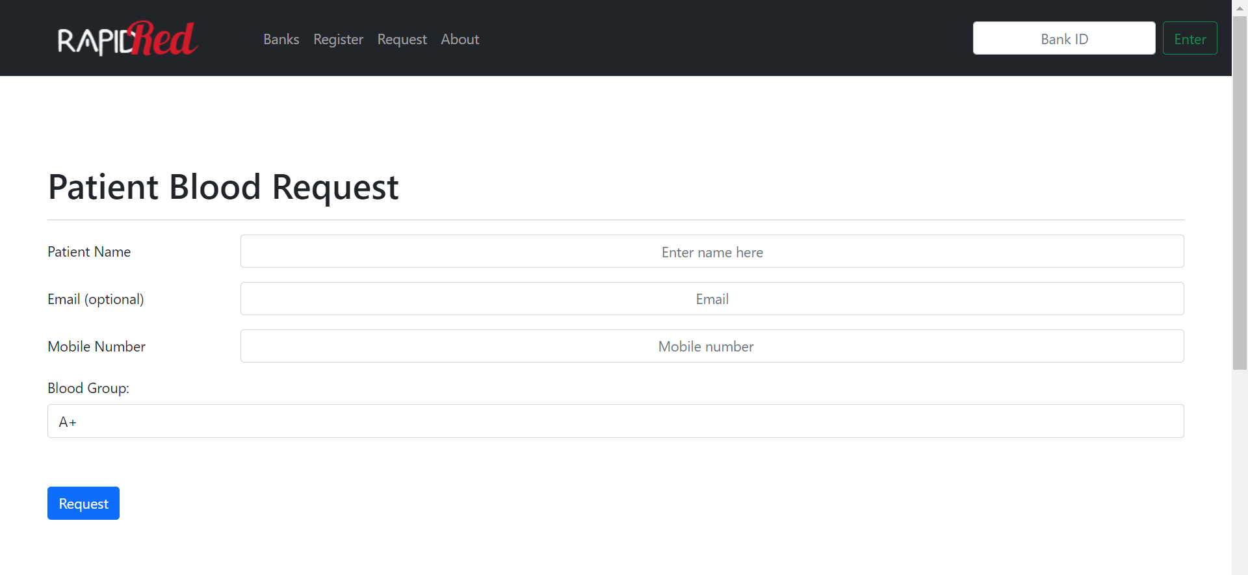
Task: Submit with the blue Request button
Action: tap(83, 504)
